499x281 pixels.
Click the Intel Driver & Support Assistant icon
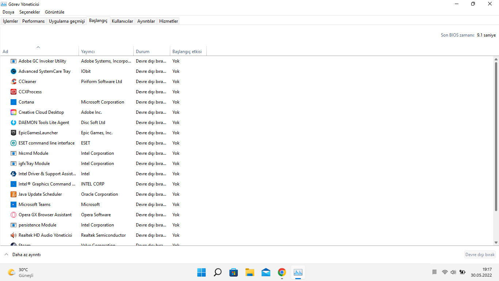(14, 174)
